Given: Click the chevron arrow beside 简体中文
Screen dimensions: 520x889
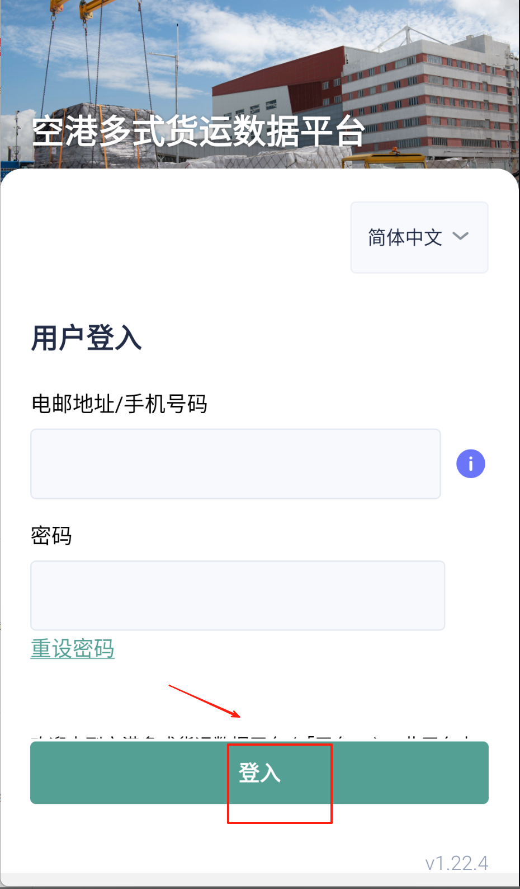Looking at the screenshot, I should point(460,236).
